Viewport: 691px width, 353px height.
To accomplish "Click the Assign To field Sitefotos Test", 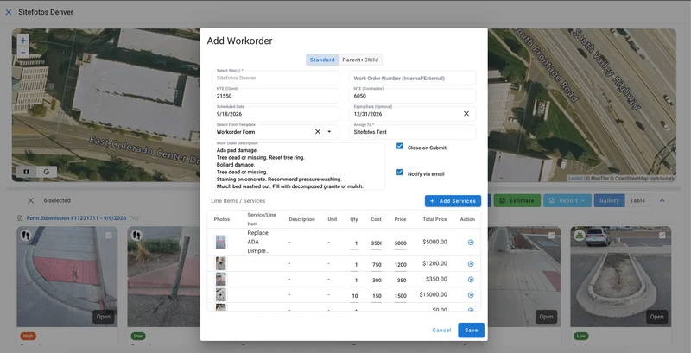I will [413, 132].
